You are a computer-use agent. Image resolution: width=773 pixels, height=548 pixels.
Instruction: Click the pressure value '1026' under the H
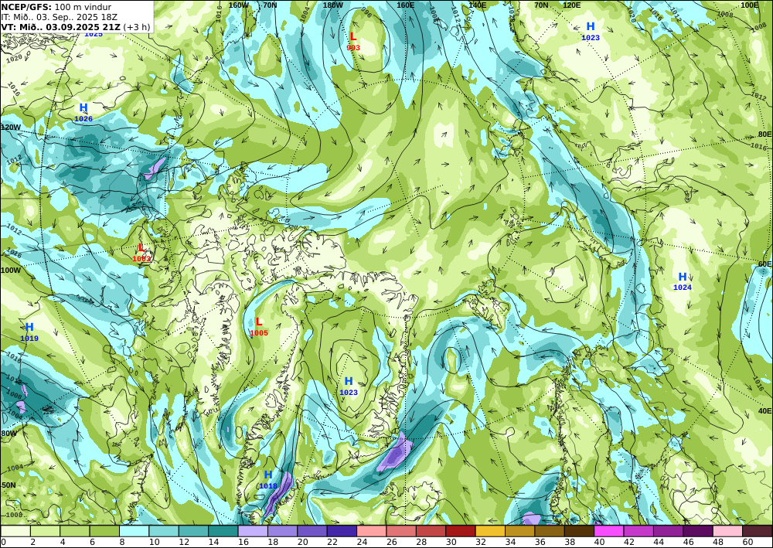[83, 119]
